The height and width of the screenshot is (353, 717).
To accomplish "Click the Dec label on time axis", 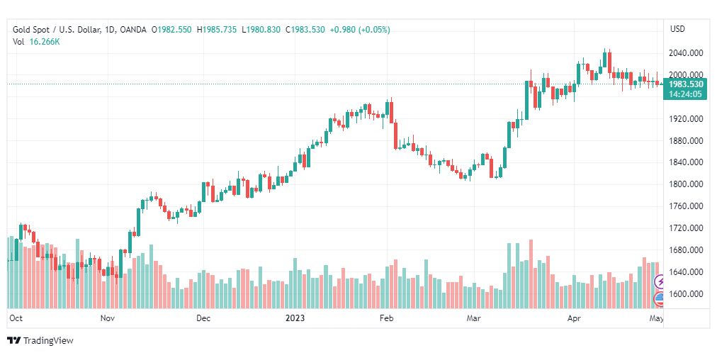I will click(203, 318).
